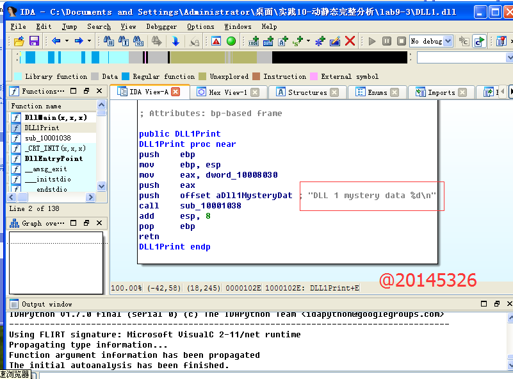
Task: Open the Debugger menu
Action: pyautogui.click(x=161, y=26)
